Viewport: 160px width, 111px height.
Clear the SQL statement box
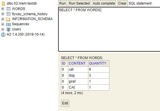[x=122, y=3]
